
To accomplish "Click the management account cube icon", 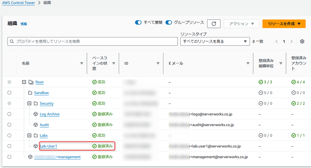I will point(30,157).
